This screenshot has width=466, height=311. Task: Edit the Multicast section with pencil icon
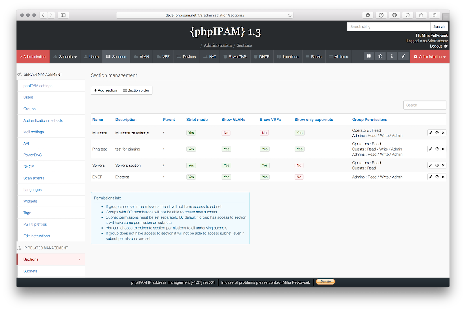pos(431,133)
